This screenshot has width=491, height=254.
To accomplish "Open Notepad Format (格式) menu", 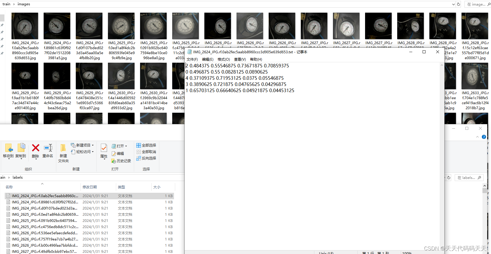I will (x=224, y=59).
